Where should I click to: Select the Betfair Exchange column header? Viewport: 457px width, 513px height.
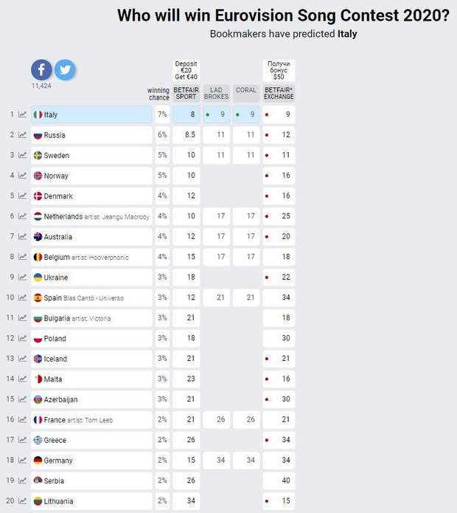(279, 93)
